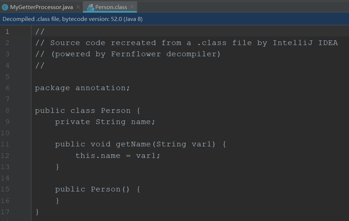Viewport: 349px width, 221px height.
Task: Click the 'Source code recreated' comment line
Action: click(187, 43)
